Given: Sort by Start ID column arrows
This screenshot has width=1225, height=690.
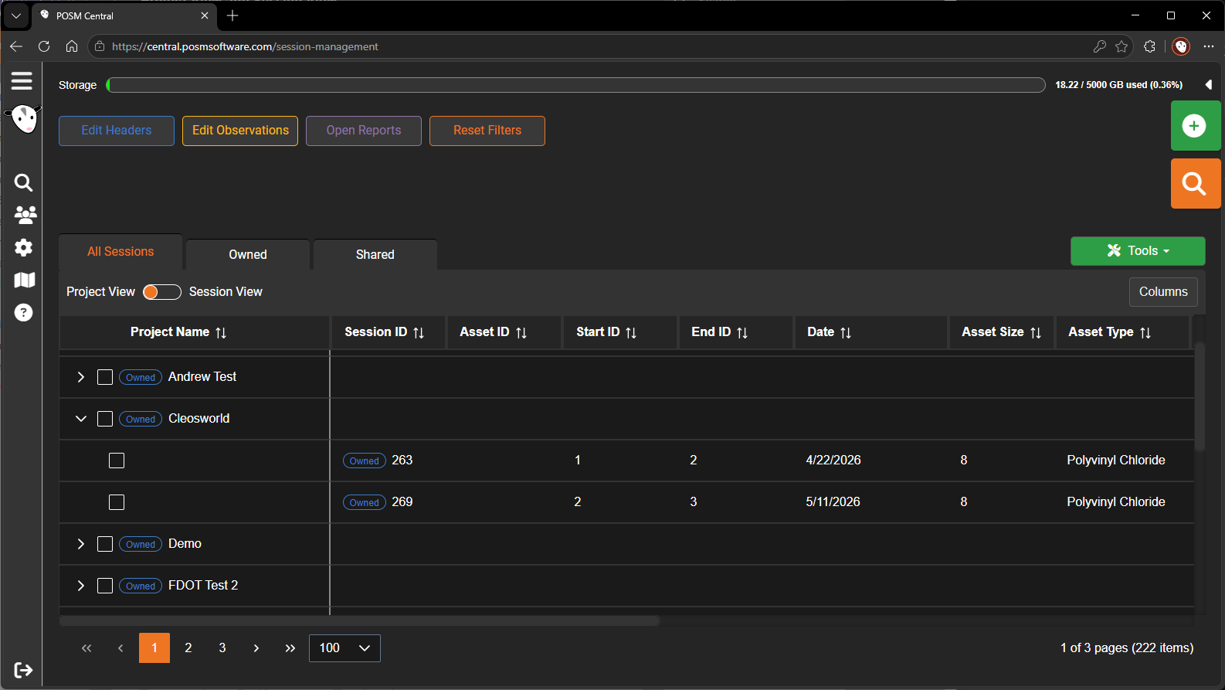Looking at the screenshot, I should click(x=631, y=332).
